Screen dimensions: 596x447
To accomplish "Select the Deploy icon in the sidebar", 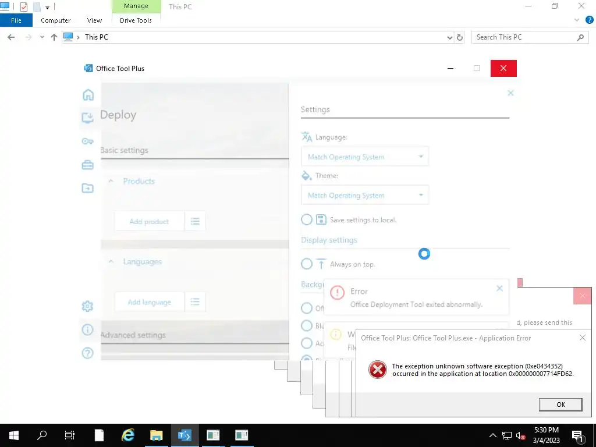I will pos(87,118).
